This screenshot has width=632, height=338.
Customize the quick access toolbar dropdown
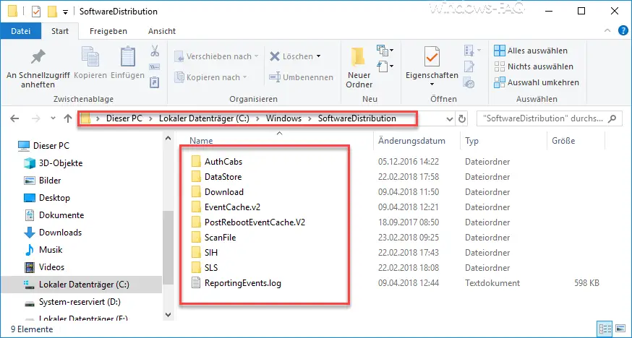(65, 12)
